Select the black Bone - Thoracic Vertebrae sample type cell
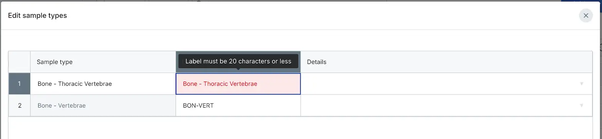The width and height of the screenshot is (602, 139). pyautogui.click(x=103, y=83)
